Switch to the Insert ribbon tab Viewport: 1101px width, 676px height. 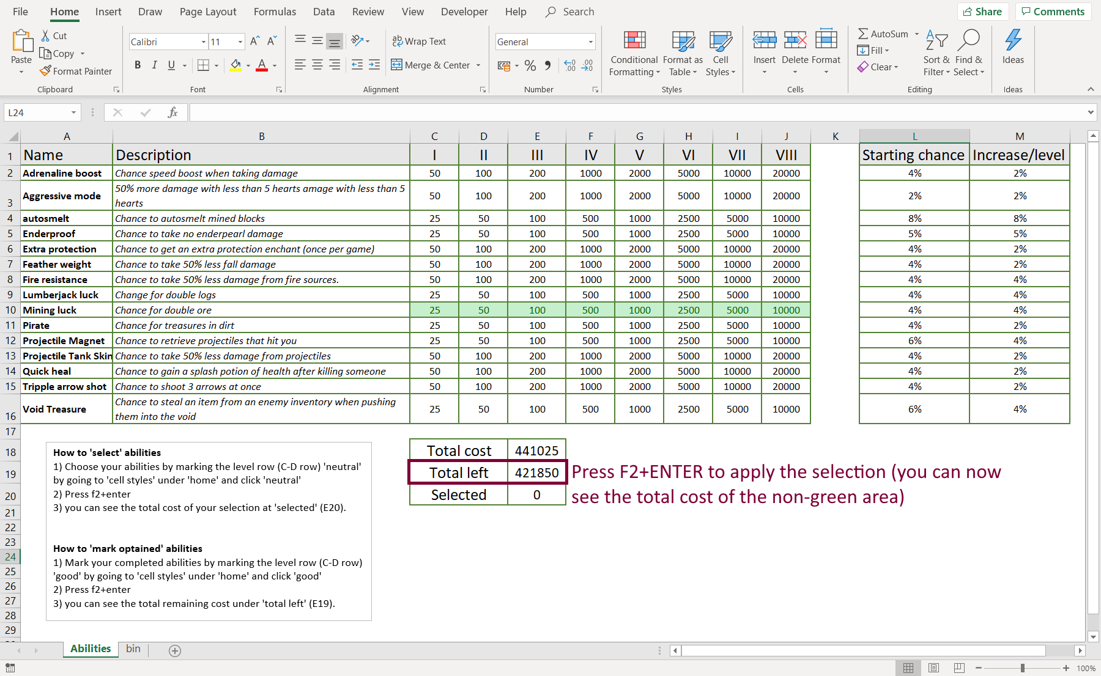pos(108,12)
